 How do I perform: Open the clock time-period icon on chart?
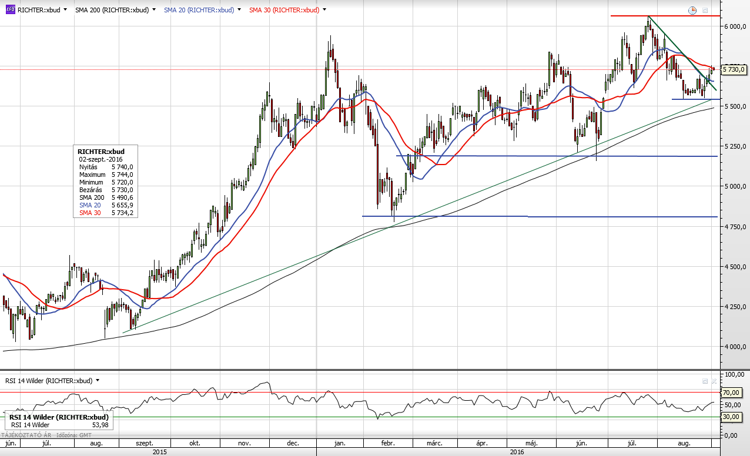coord(692,11)
